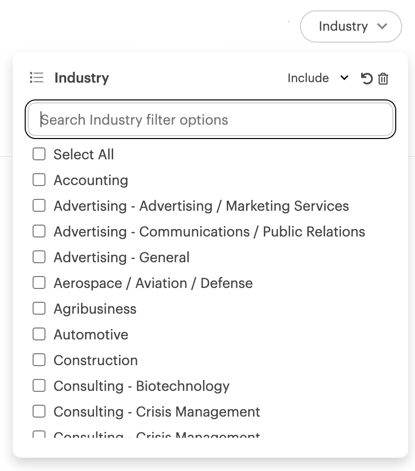
Task: Check the Select All checkbox
Action: pyautogui.click(x=39, y=154)
